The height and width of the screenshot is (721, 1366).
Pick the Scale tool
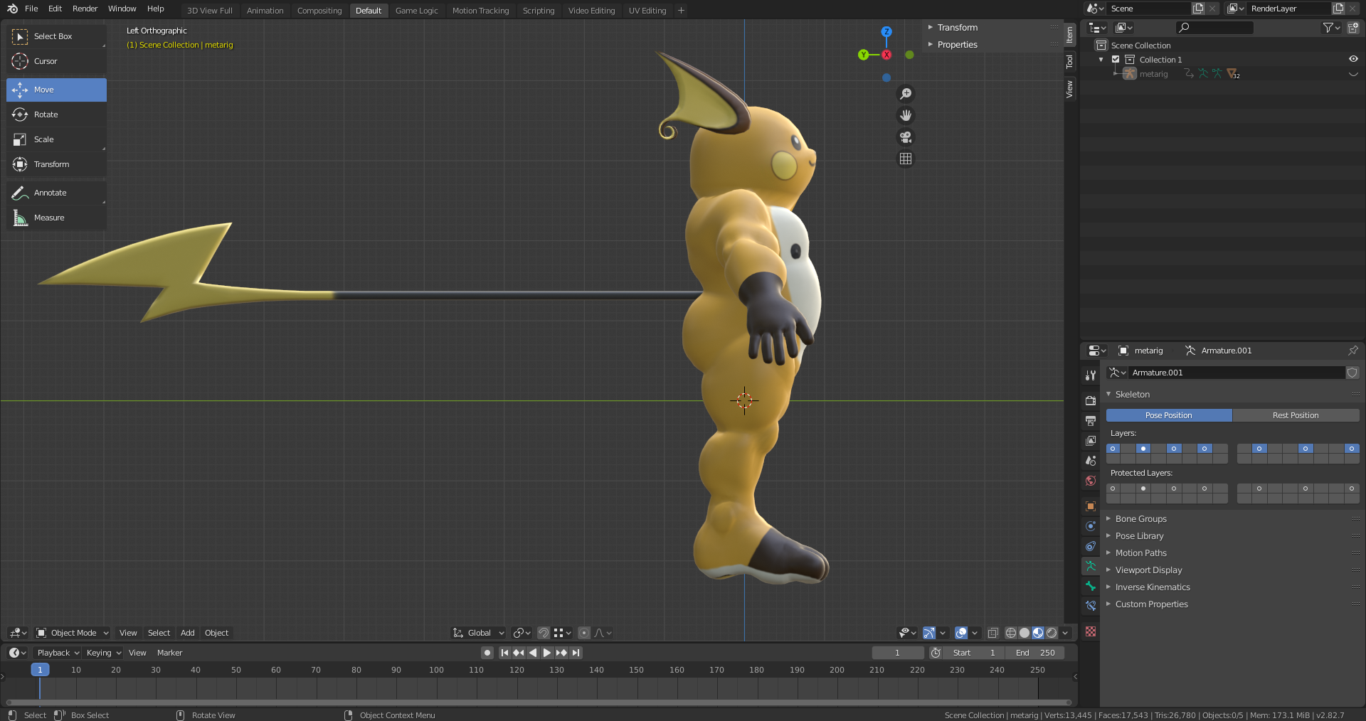(56, 139)
